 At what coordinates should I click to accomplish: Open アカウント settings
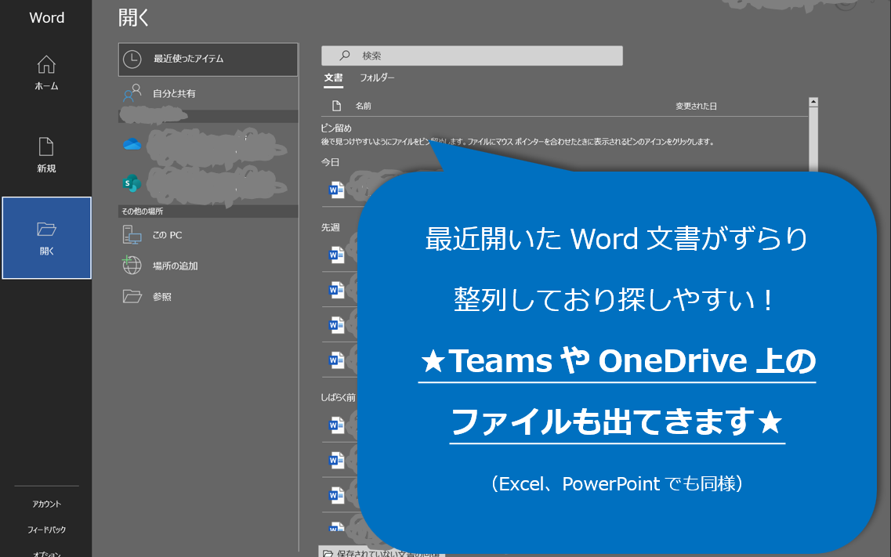click(x=46, y=505)
